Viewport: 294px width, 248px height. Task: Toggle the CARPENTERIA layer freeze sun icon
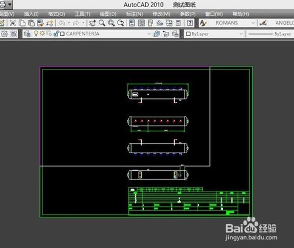[x=42, y=34]
